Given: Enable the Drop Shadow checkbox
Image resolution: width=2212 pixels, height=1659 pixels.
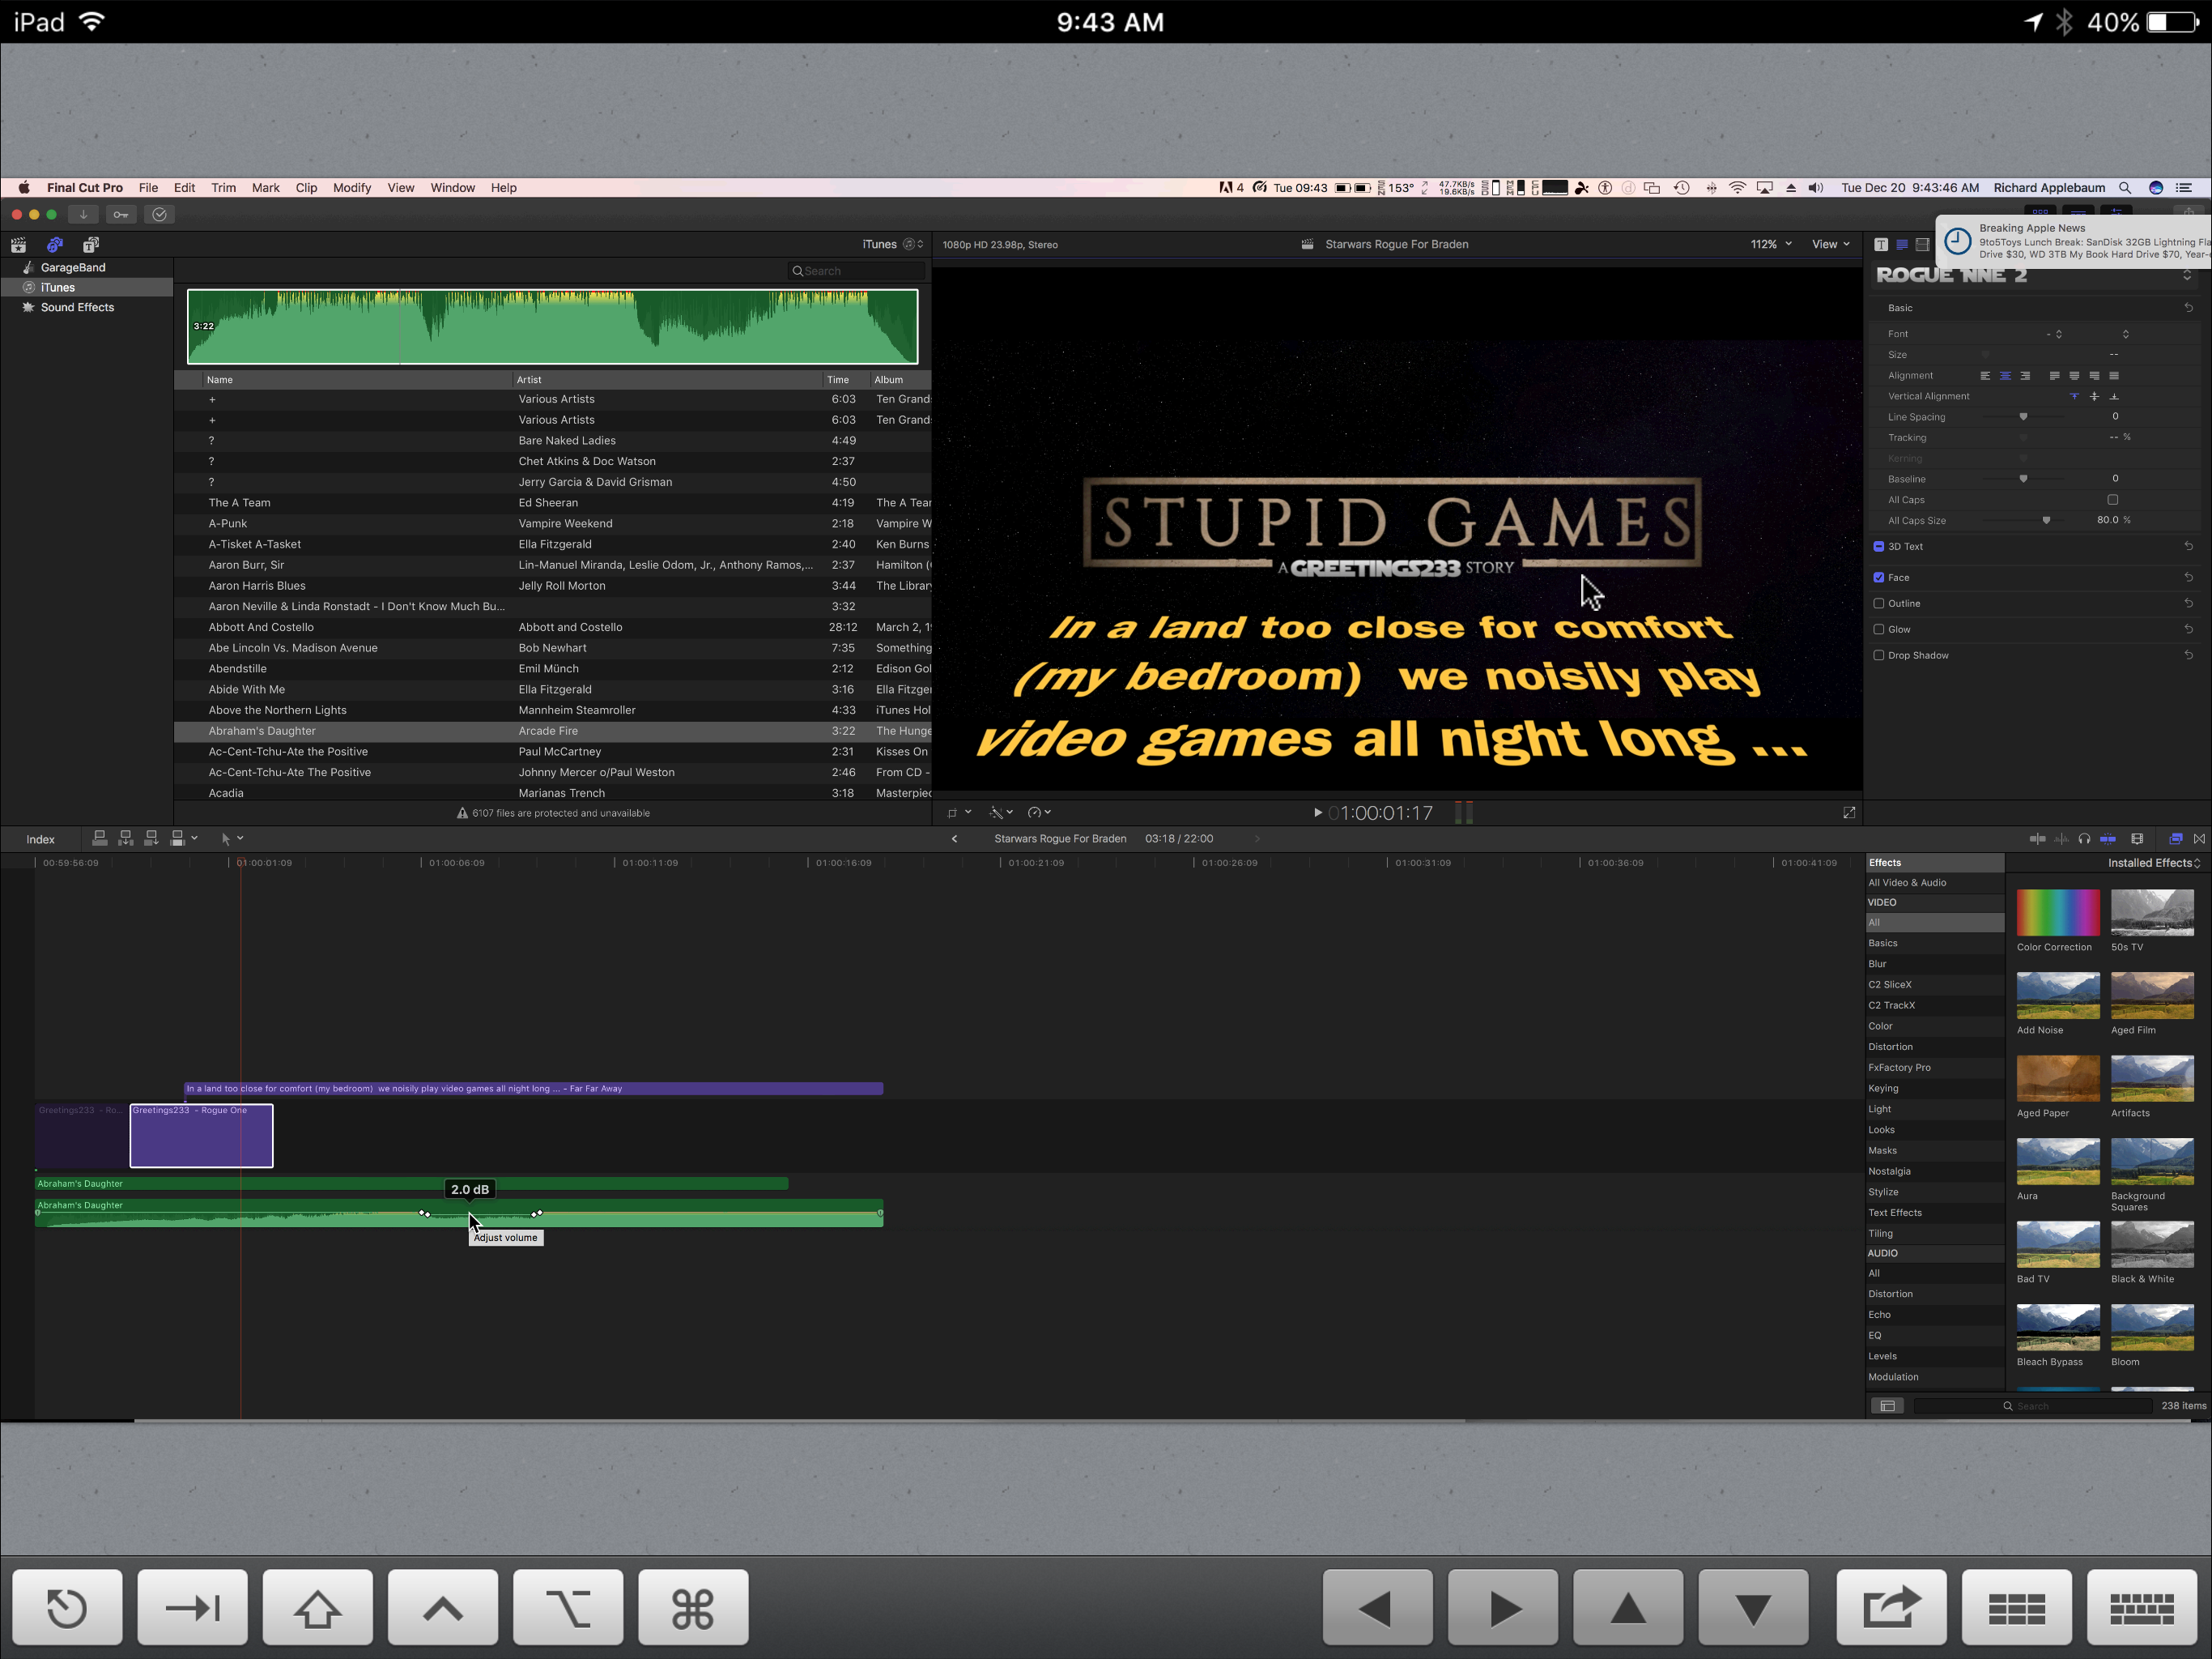Looking at the screenshot, I should pyautogui.click(x=1878, y=655).
